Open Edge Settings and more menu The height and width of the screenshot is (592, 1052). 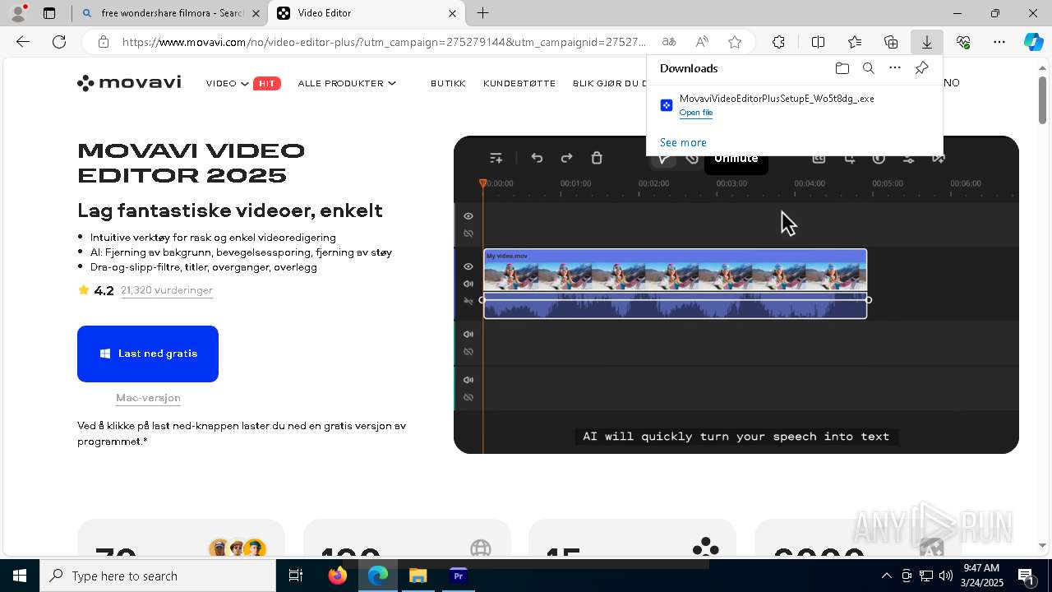tap(999, 42)
